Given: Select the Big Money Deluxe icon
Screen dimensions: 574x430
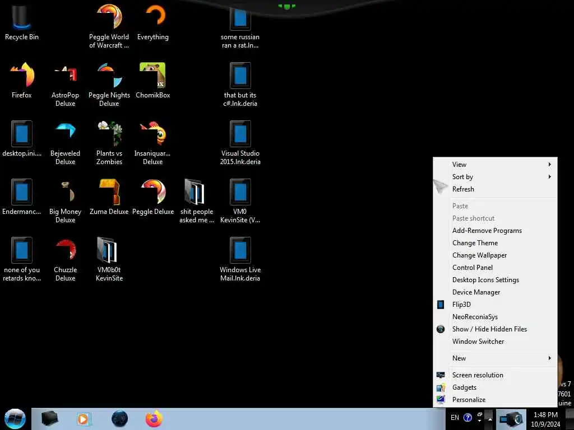Looking at the screenshot, I should (x=65, y=201).
